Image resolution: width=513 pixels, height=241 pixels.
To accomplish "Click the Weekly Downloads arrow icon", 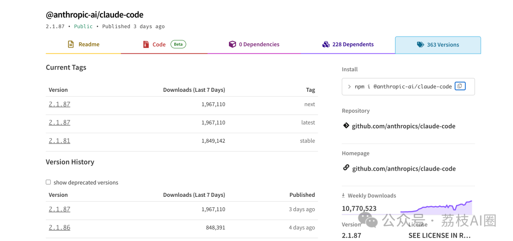I will coord(343,195).
